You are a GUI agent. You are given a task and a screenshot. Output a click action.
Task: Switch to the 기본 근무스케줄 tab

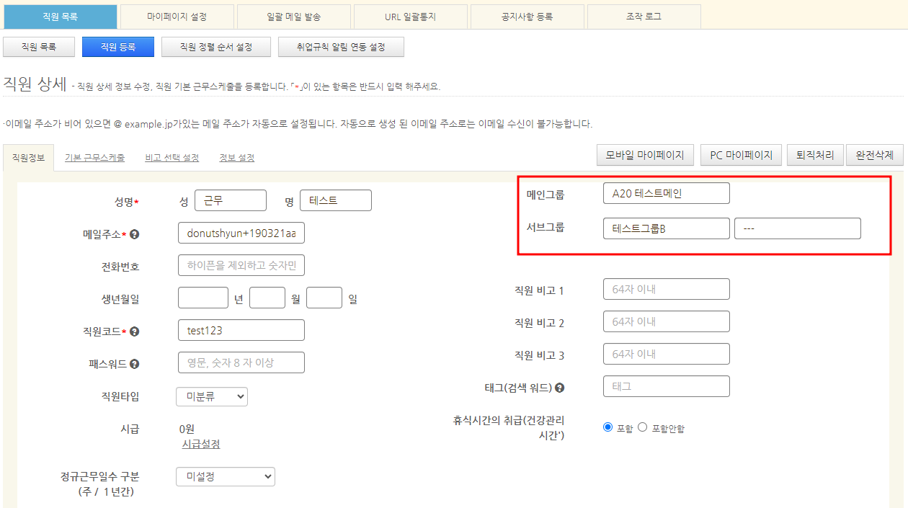(94, 158)
